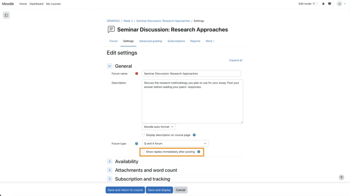Screen dimensions: 350x196
Task: Open the messaging speech bubble icon
Action: 329,4
